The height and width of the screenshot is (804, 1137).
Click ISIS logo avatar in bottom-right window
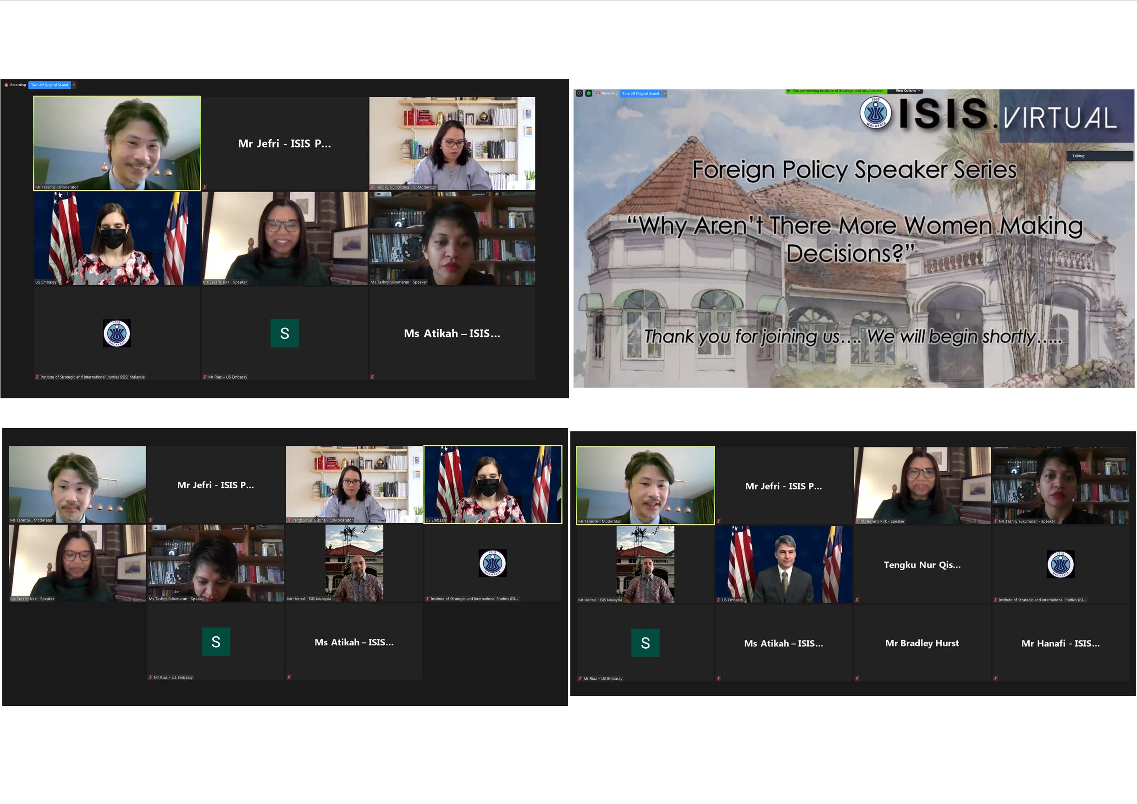coord(1061,565)
